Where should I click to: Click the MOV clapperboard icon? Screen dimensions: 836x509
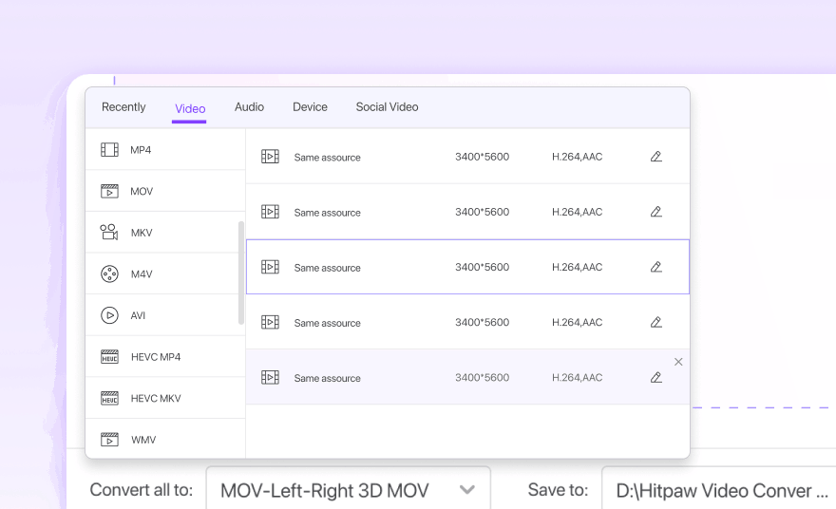pyautogui.click(x=109, y=192)
